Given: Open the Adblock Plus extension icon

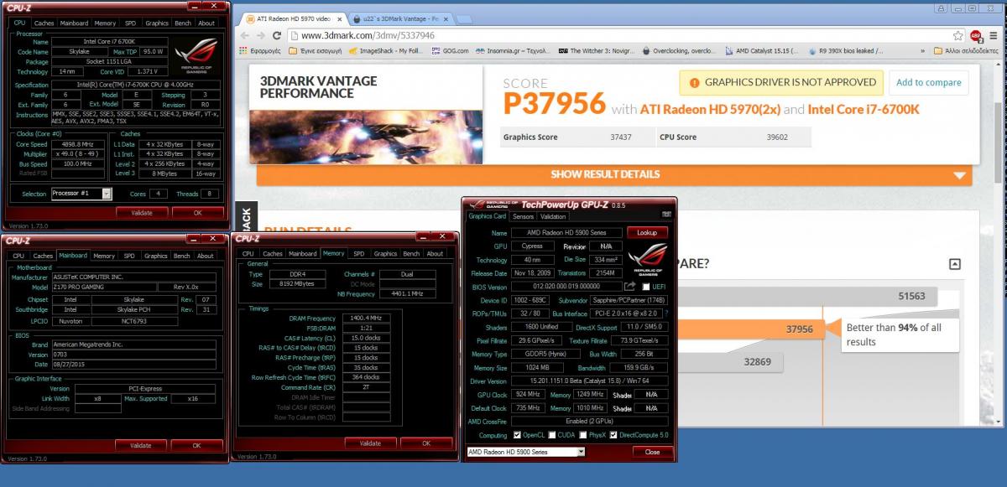Looking at the screenshot, I should (x=976, y=36).
